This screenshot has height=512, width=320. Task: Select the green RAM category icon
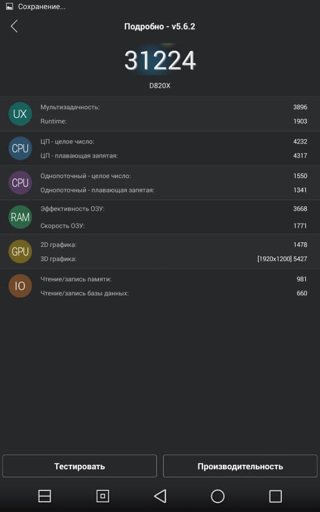(20, 217)
